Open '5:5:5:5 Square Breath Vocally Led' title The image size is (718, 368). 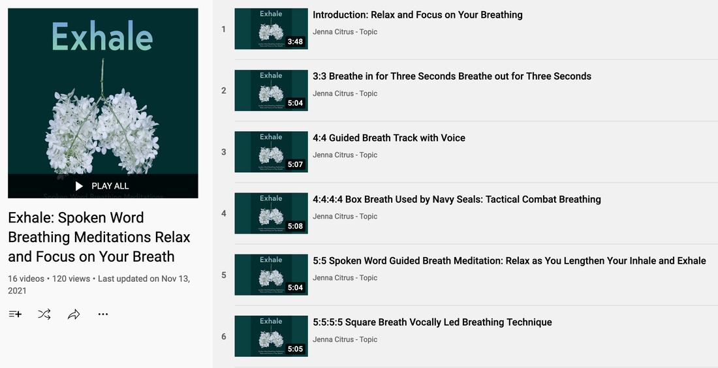click(x=432, y=322)
